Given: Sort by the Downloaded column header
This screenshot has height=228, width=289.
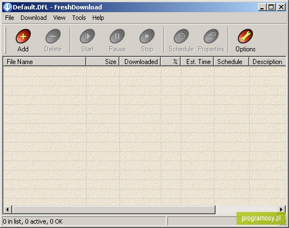Looking at the screenshot, I should pos(140,61).
